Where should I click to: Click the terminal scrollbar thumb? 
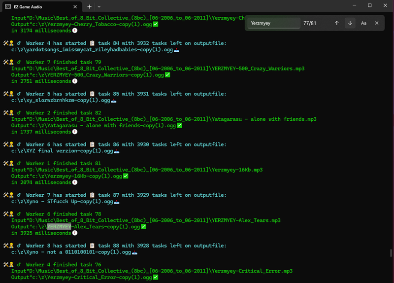[391, 253]
